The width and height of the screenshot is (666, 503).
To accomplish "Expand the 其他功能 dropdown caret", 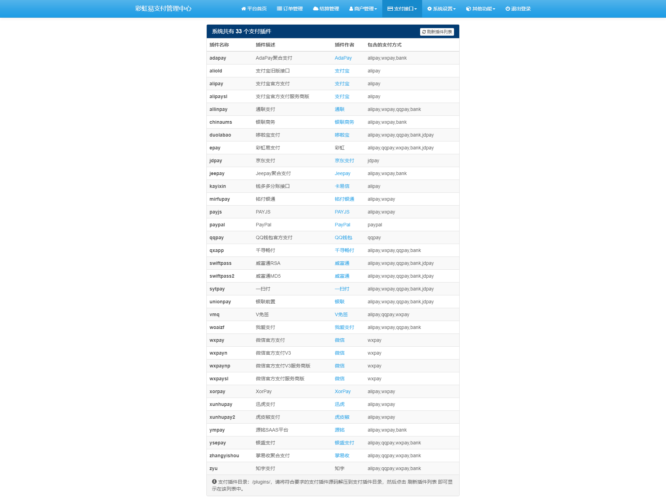I will (x=494, y=9).
